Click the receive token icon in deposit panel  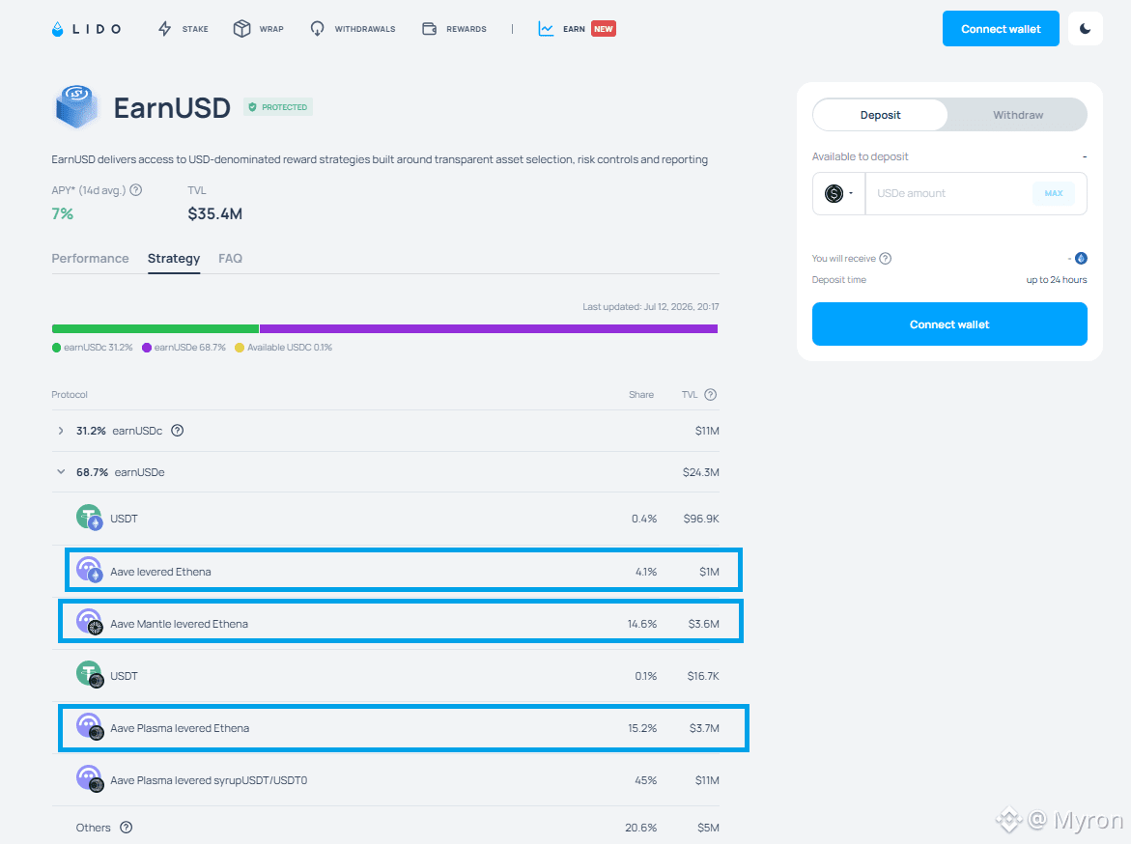(x=1081, y=258)
